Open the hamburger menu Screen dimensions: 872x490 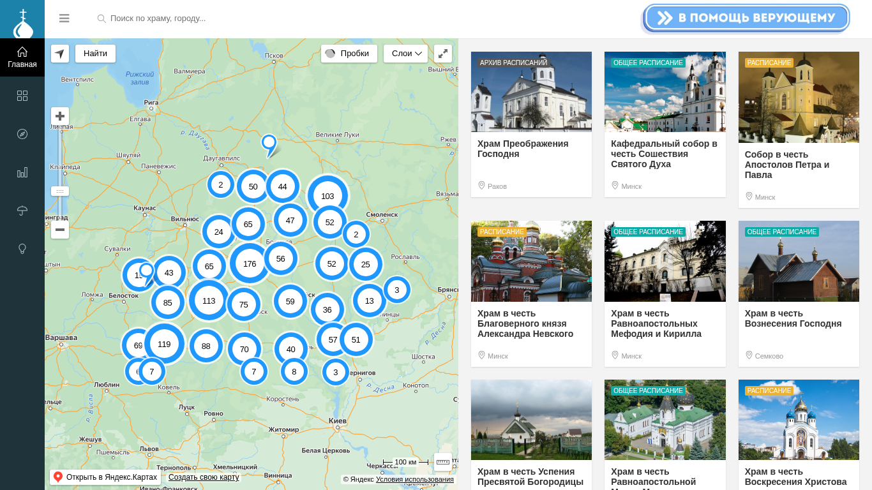point(64,19)
